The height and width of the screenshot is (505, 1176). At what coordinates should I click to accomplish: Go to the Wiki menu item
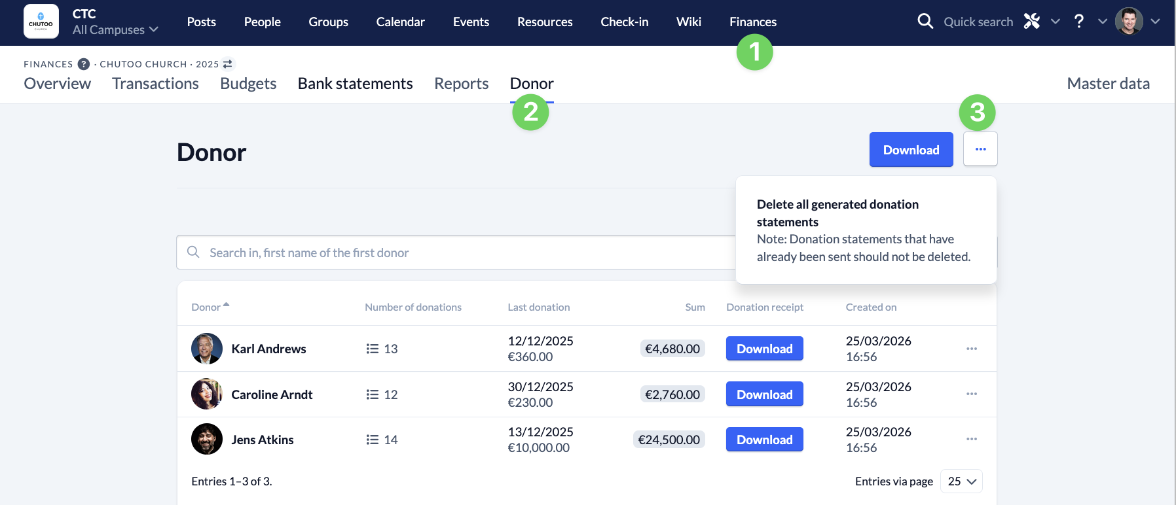[689, 22]
